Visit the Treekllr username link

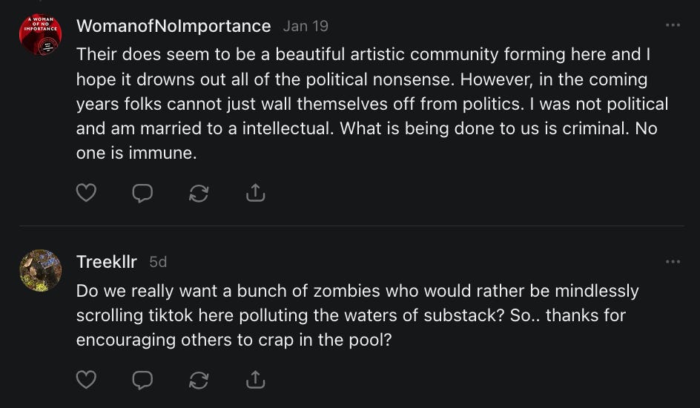pyautogui.click(x=107, y=262)
